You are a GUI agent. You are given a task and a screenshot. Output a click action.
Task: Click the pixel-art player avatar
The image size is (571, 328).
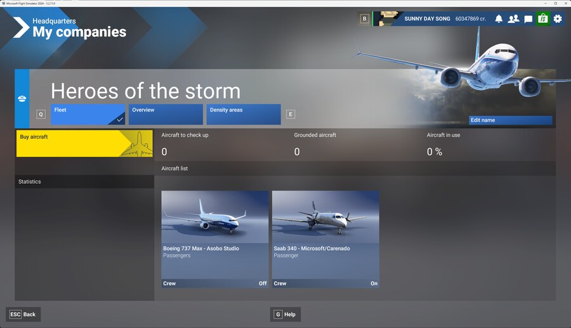(x=386, y=19)
